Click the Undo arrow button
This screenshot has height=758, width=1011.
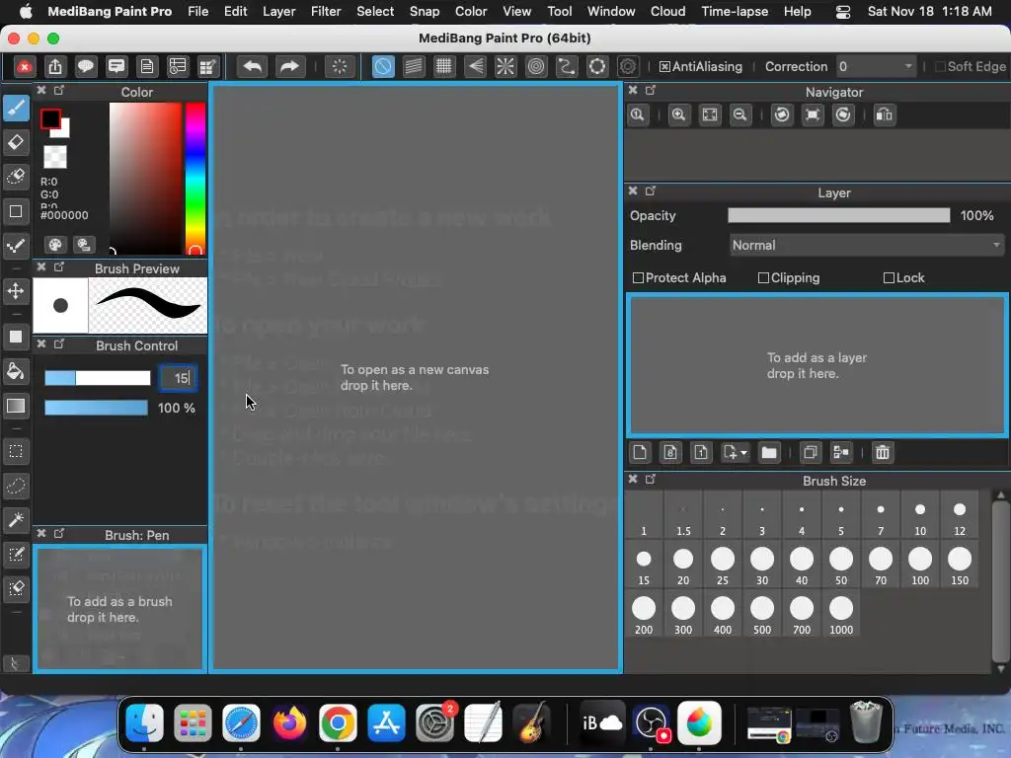[252, 66]
